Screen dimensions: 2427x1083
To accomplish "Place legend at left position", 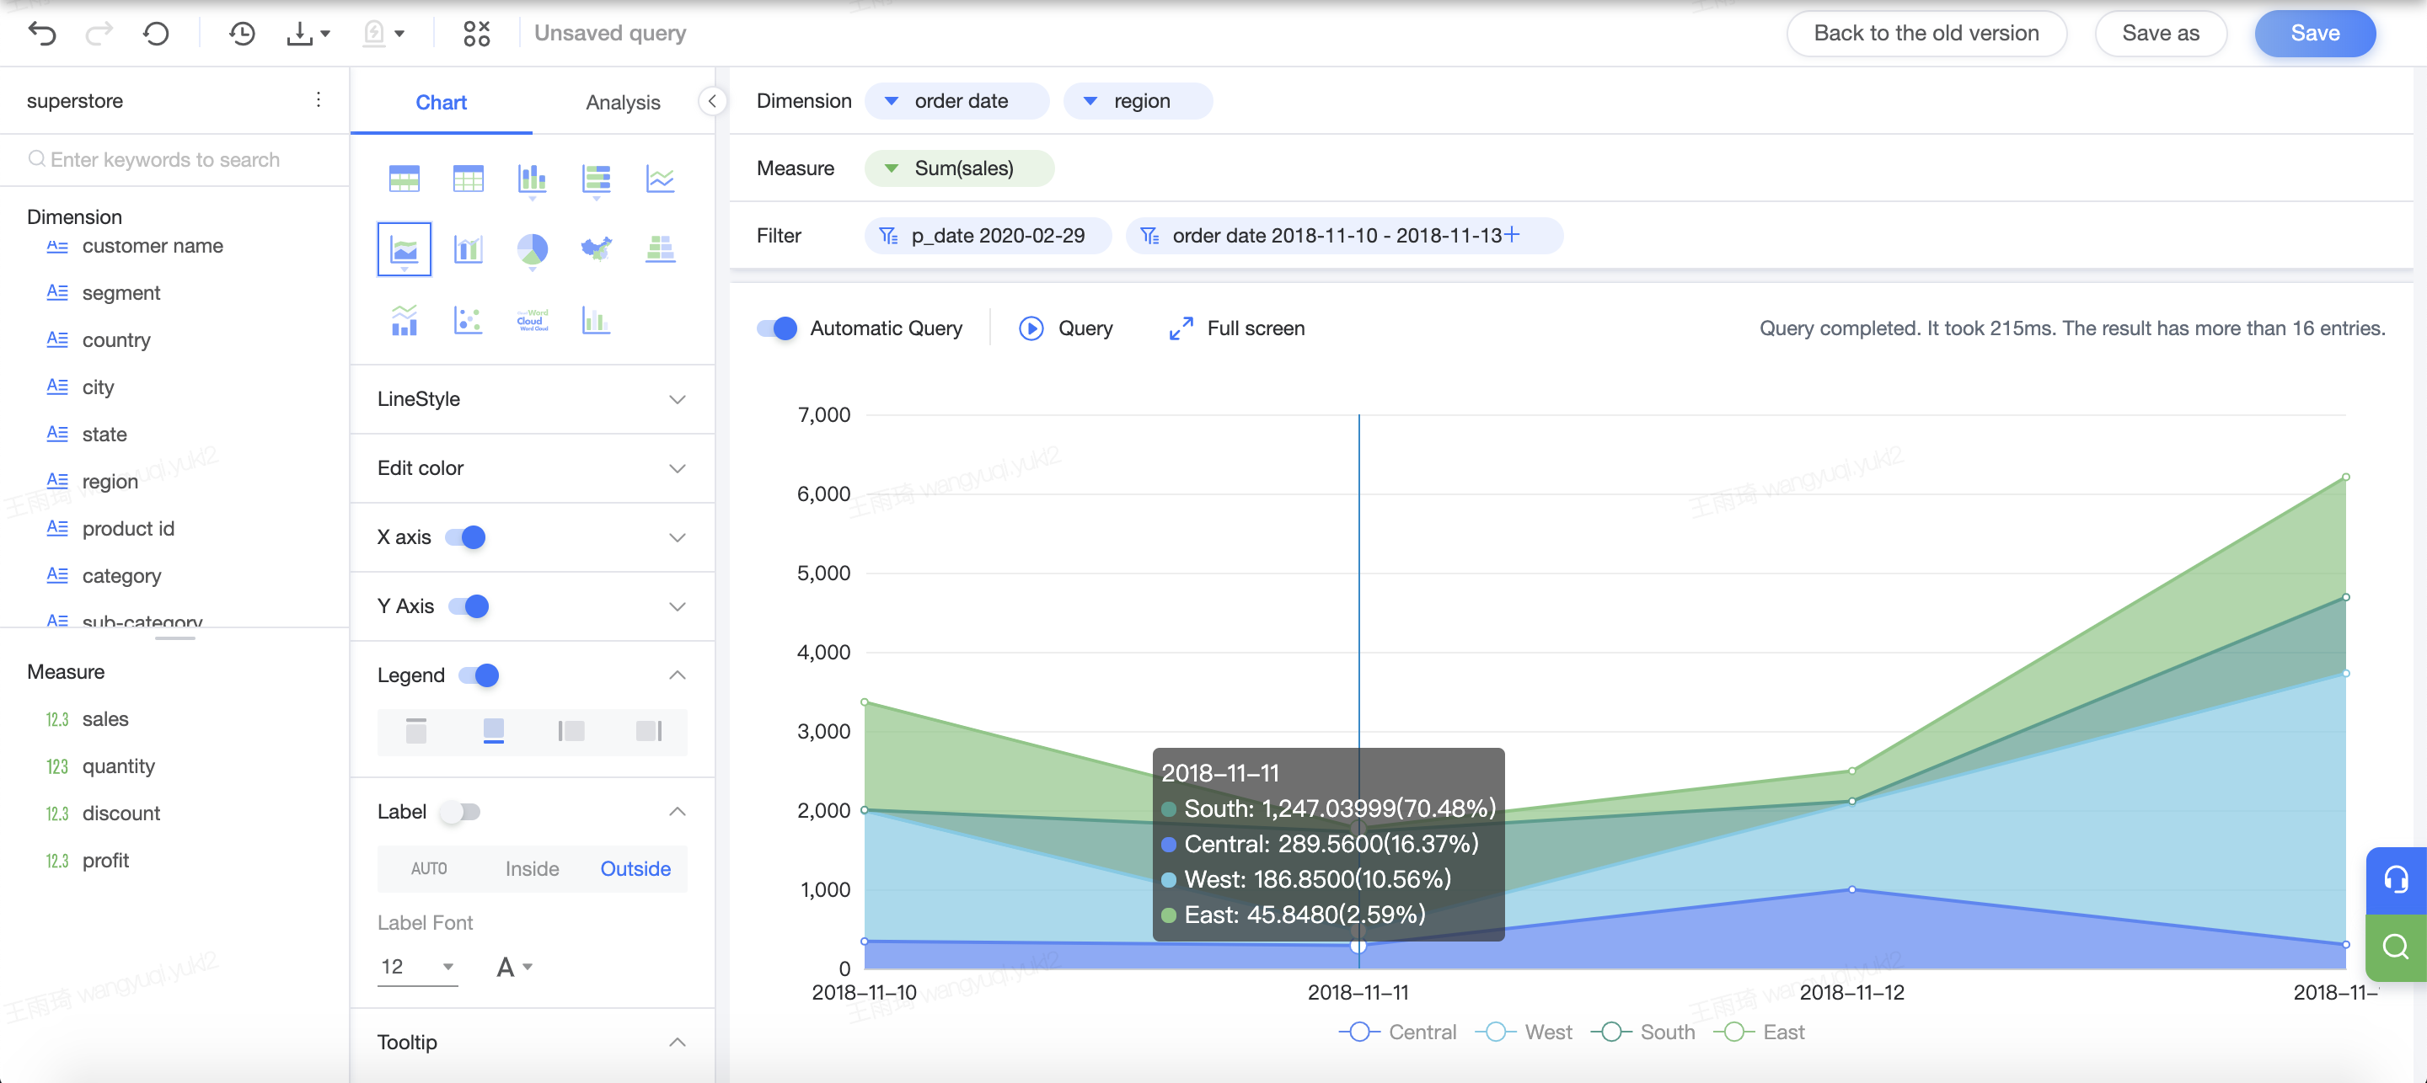I will tap(571, 731).
